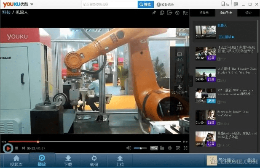Toggle lights off with 关灯 bulb
This screenshot has height=168, width=260.
tap(179, 72)
